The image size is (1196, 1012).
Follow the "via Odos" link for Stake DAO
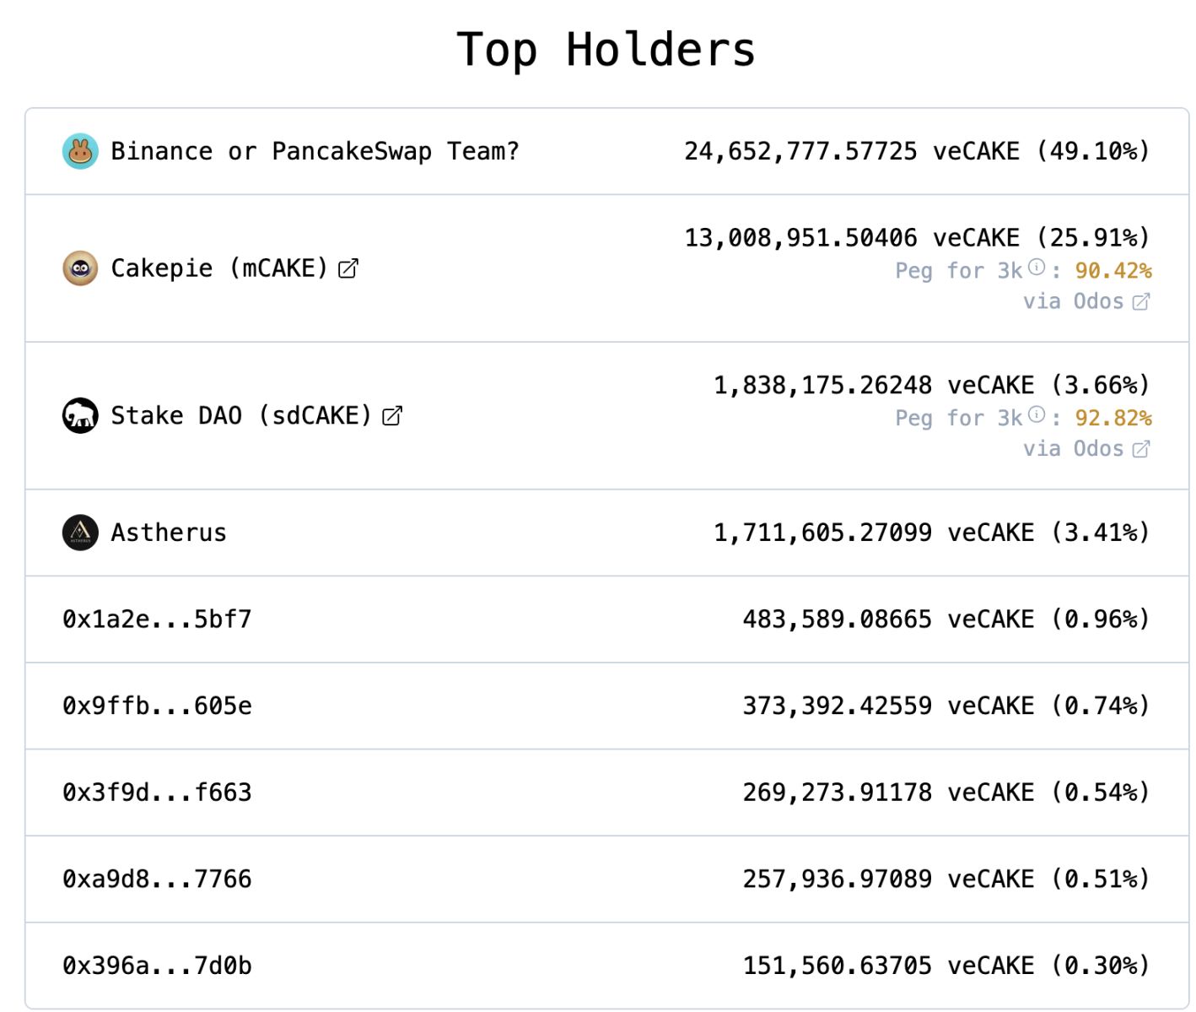tap(1073, 449)
